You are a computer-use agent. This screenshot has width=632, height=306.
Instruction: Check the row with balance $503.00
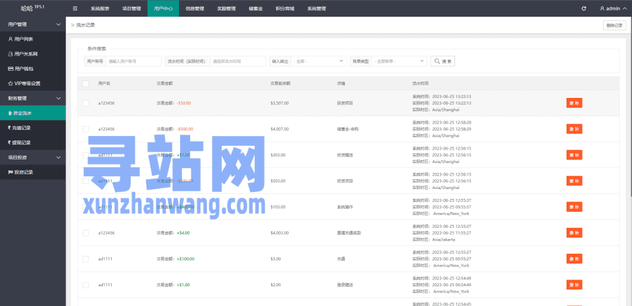tap(85, 181)
